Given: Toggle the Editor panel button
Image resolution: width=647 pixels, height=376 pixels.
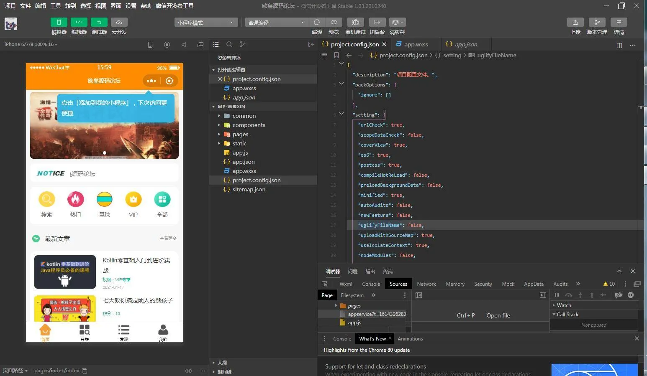Looking at the screenshot, I should (79, 22).
